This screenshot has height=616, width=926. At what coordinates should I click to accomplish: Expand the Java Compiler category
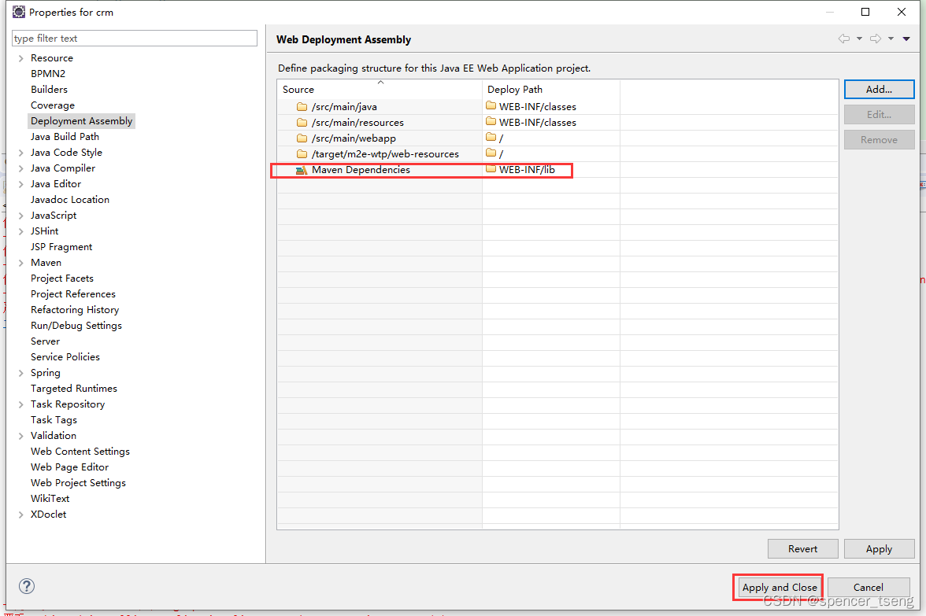[20, 168]
